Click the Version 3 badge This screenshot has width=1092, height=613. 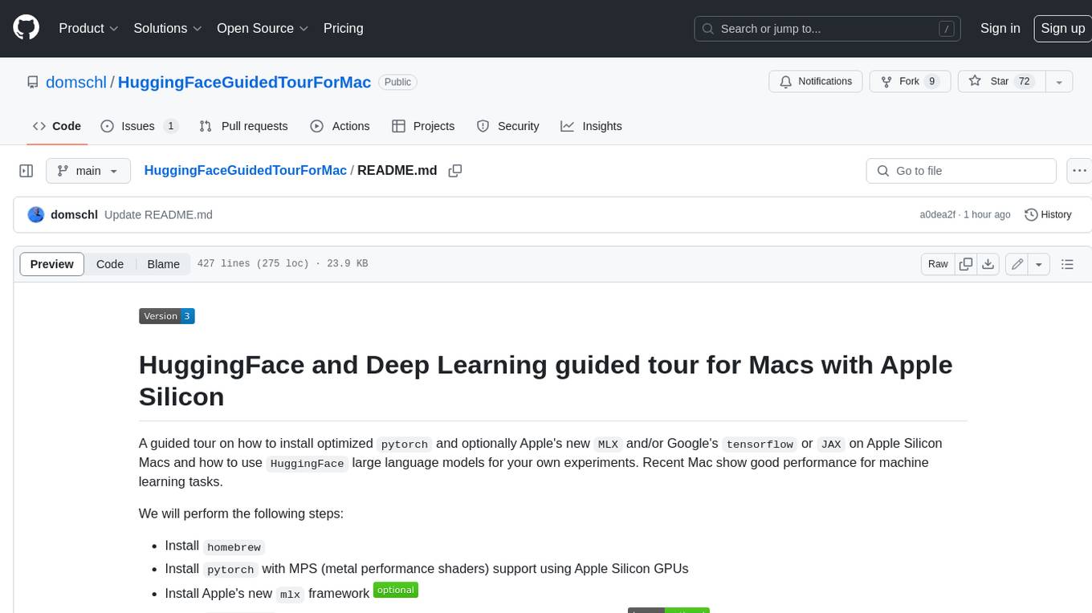pos(167,316)
